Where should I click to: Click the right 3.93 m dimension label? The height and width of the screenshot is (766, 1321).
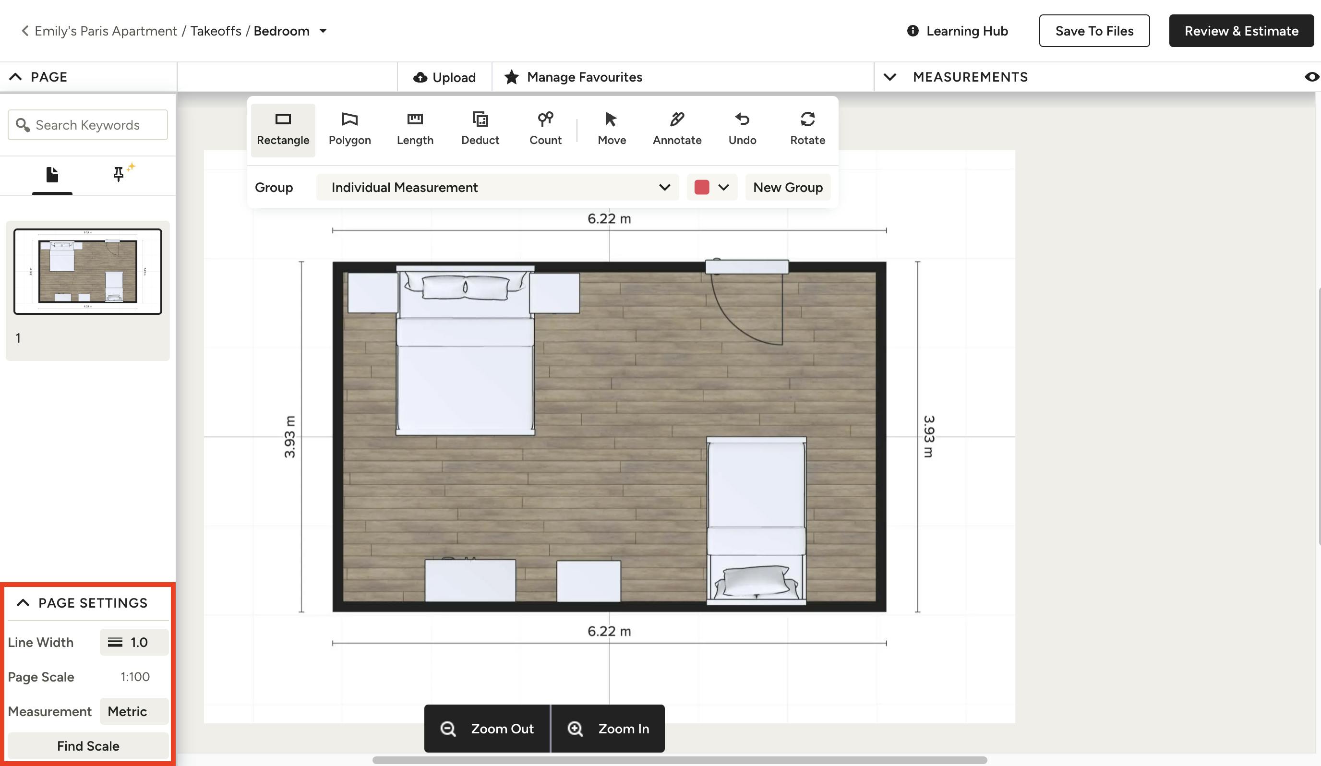click(x=928, y=436)
